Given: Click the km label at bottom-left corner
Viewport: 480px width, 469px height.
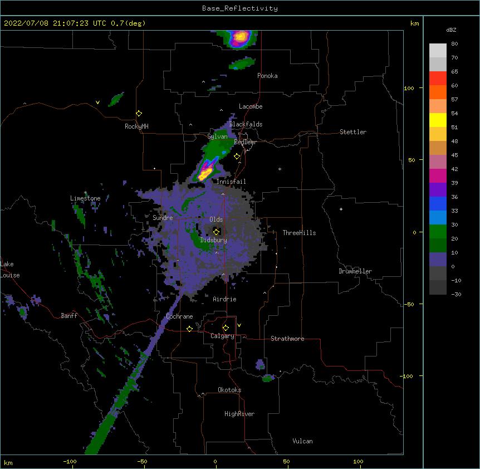Looking at the screenshot, I should point(8,463).
